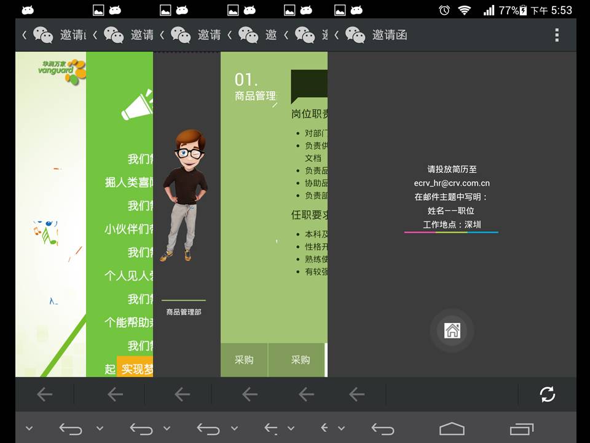This screenshot has height=443, width=590.
Task: Tap the 商品管理部 label under character
Action: [x=184, y=312]
